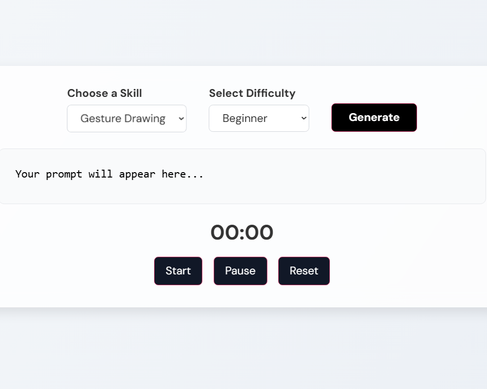Open the Select Difficulty dropdown
Viewport: 487px width, 389px height.
[259, 118]
